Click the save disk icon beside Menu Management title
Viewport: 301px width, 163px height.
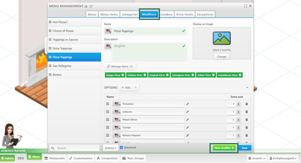click(86, 6)
